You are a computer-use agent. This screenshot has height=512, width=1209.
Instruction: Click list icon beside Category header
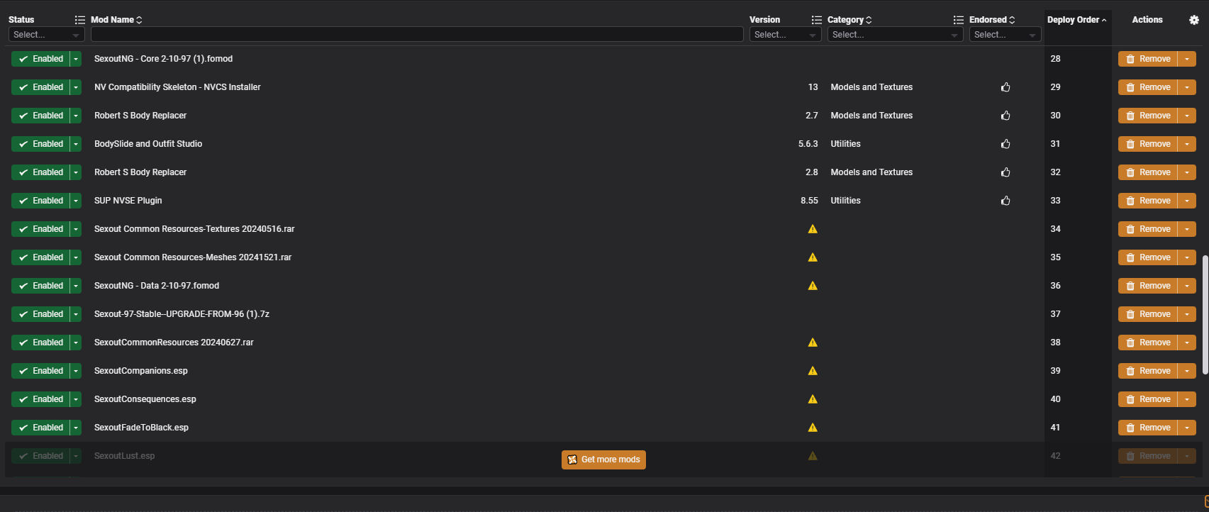958,20
